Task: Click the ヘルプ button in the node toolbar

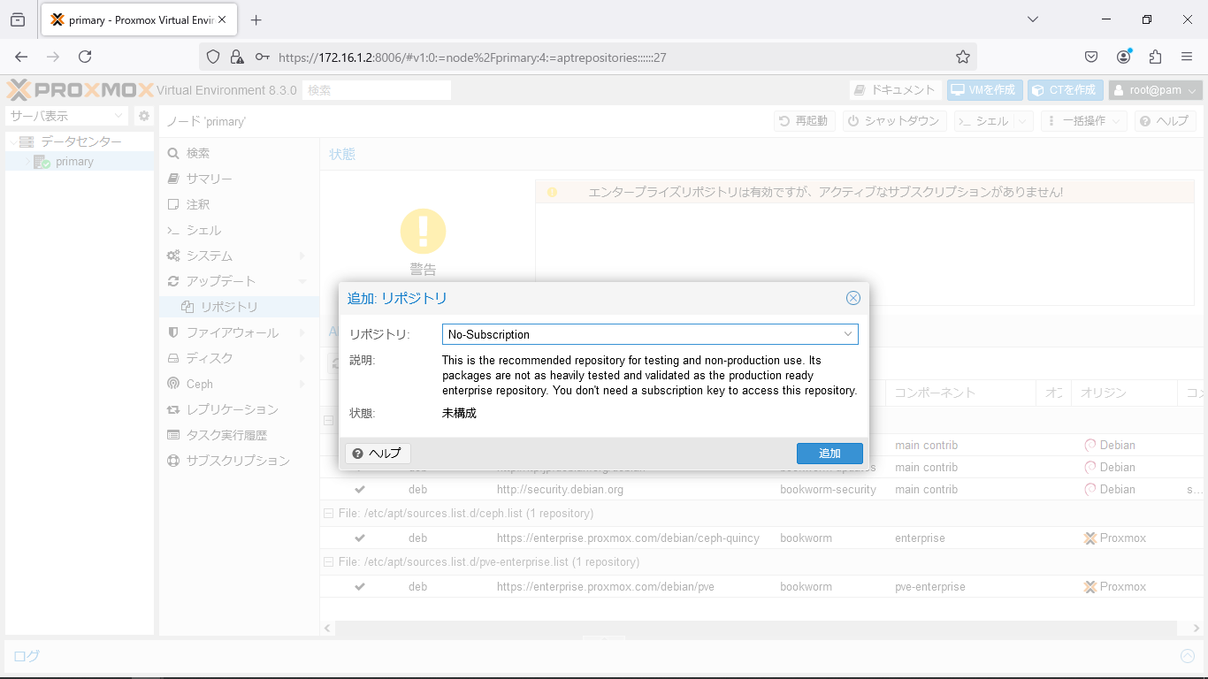Action: [1166, 121]
